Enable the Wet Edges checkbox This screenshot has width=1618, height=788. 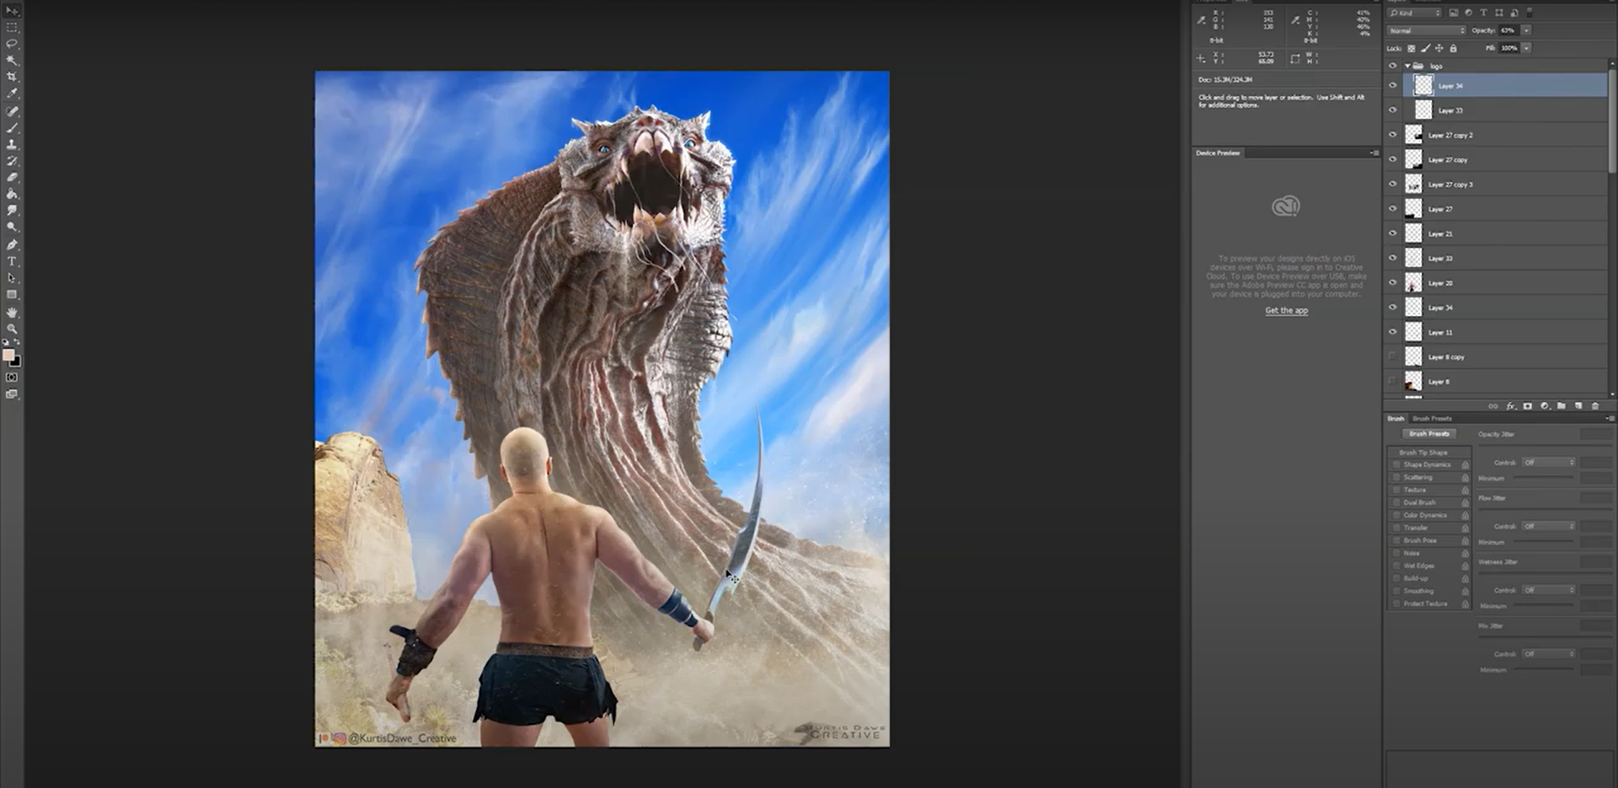point(1396,566)
